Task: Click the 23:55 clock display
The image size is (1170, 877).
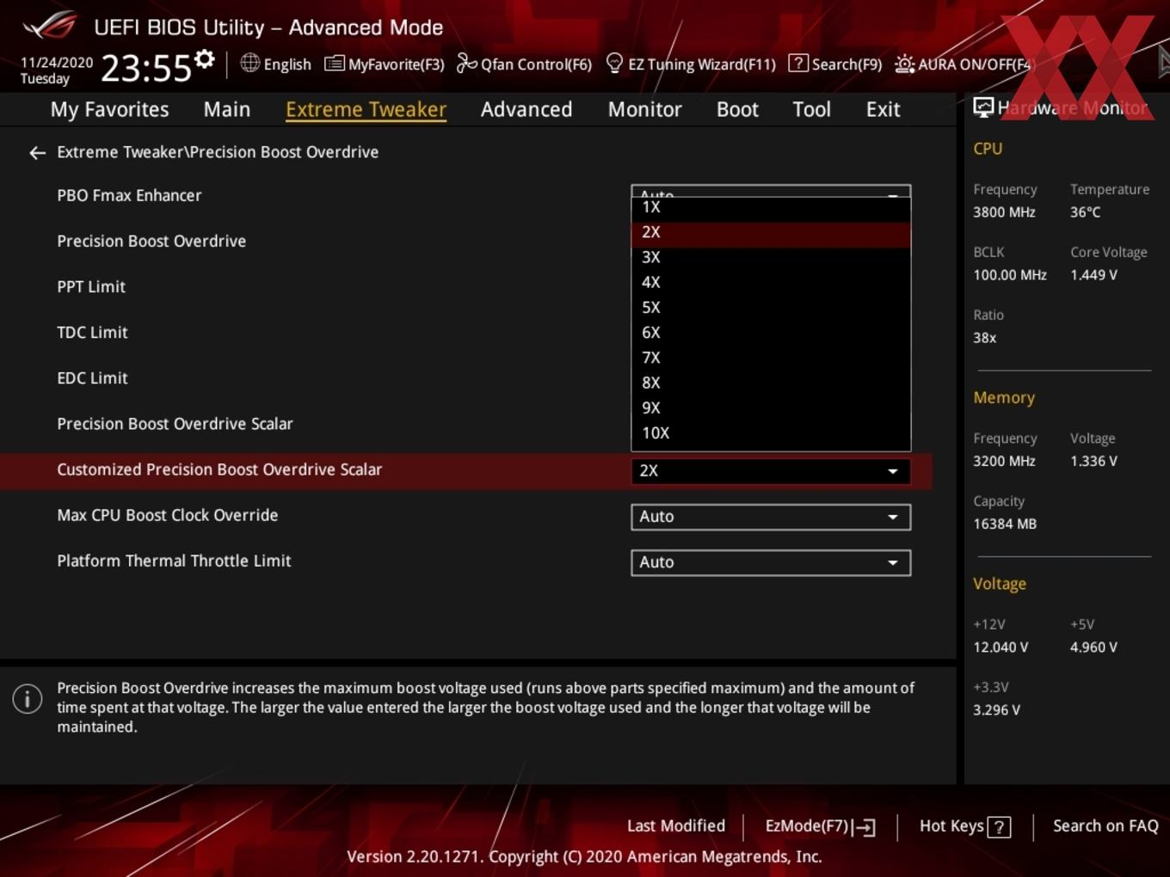Action: [x=145, y=68]
